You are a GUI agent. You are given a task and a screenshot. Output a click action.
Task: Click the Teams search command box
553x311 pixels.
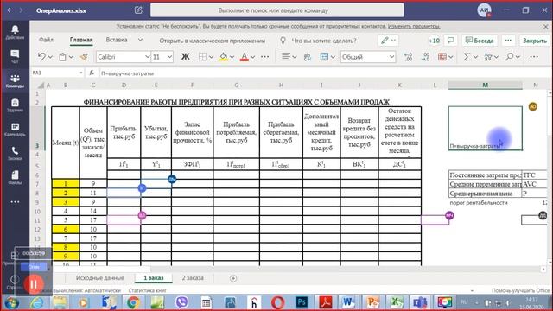point(276,10)
